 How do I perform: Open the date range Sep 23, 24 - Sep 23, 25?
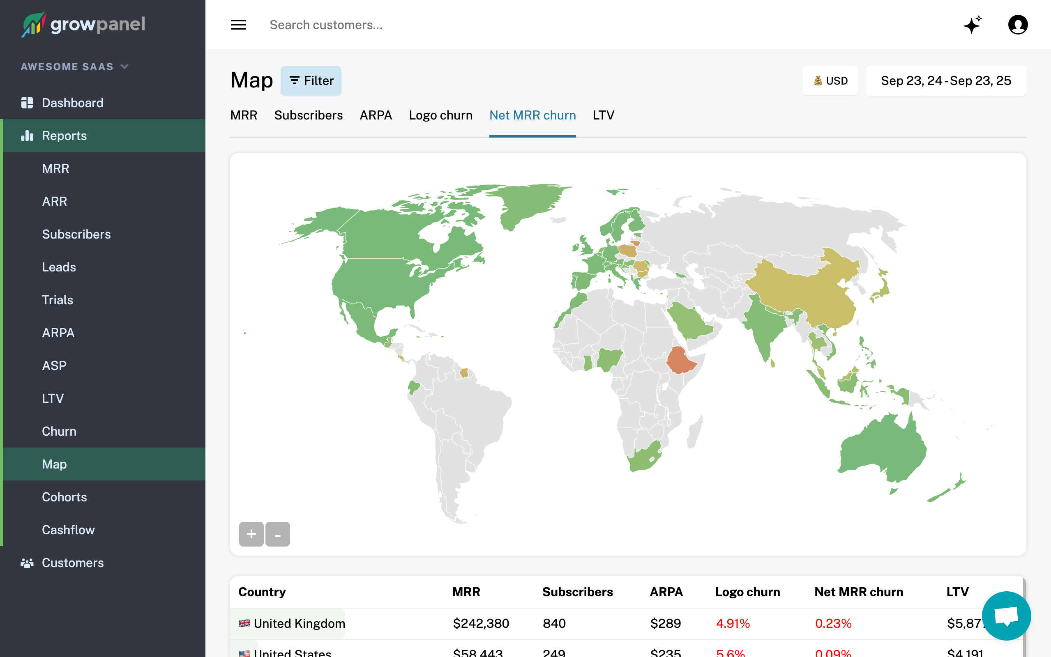[x=946, y=80]
